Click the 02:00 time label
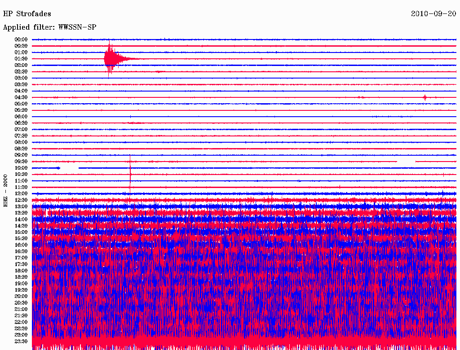Viewport: 460px width, 350px height. pyautogui.click(x=21, y=66)
